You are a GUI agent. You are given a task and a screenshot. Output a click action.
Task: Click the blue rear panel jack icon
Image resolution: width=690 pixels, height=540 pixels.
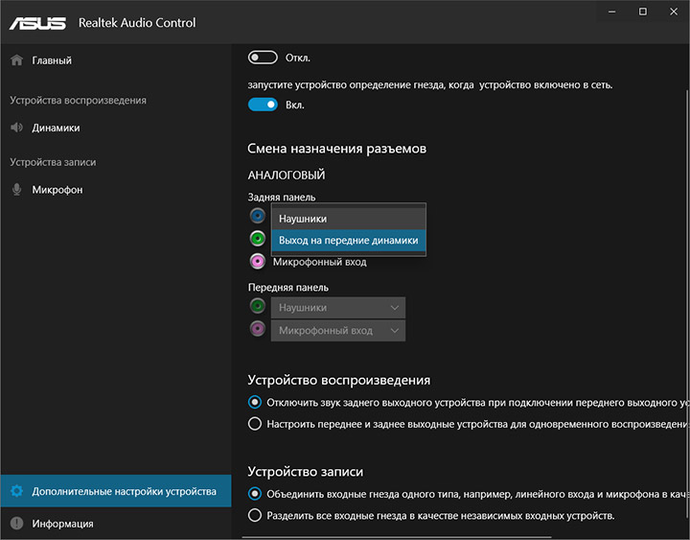(x=257, y=217)
